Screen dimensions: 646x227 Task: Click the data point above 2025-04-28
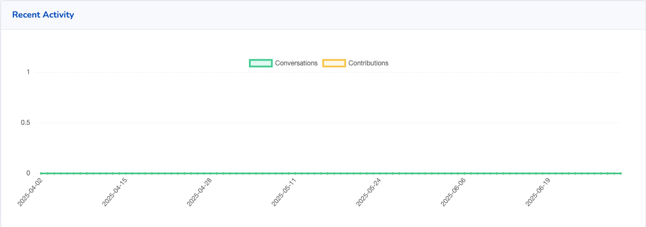pyautogui.click(x=210, y=173)
